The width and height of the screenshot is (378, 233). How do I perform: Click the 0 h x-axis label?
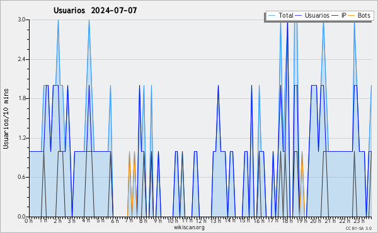click(x=28, y=221)
